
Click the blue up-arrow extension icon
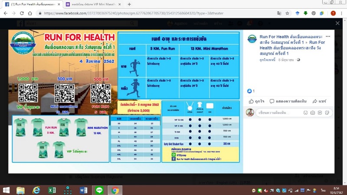click(x=298, y=13)
